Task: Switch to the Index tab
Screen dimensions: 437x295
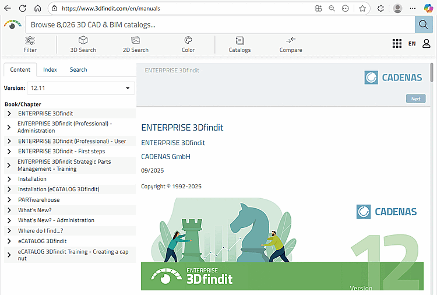Action: pos(50,70)
